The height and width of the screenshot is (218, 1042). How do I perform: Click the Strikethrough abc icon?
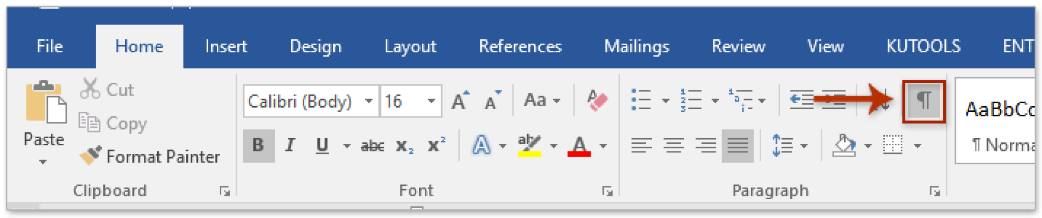coord(372,146)
